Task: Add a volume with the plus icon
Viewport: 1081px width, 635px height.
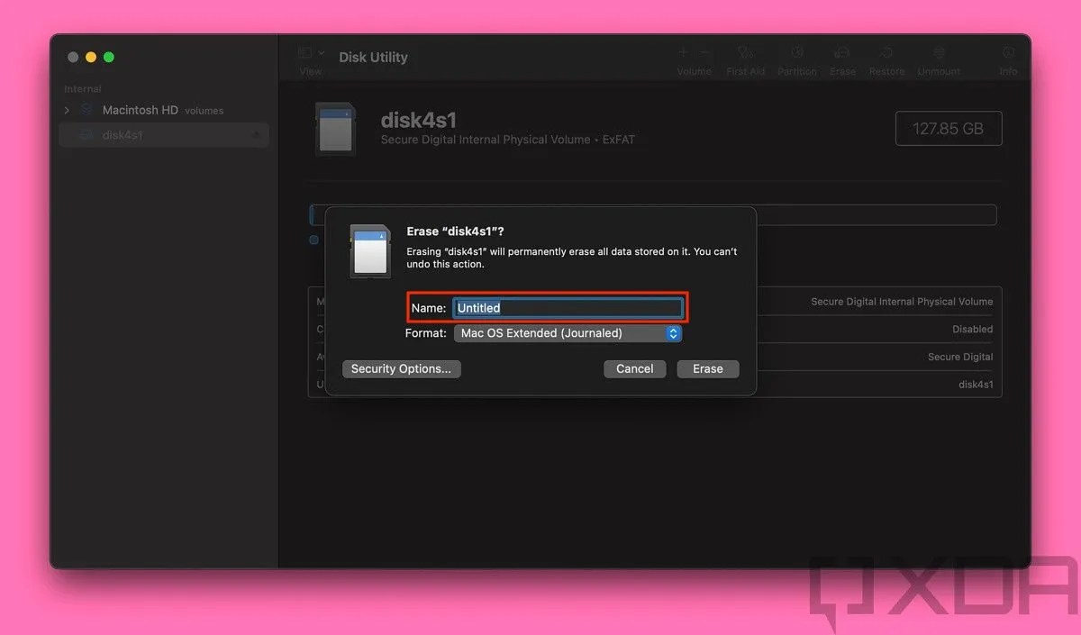Action: 683,52
